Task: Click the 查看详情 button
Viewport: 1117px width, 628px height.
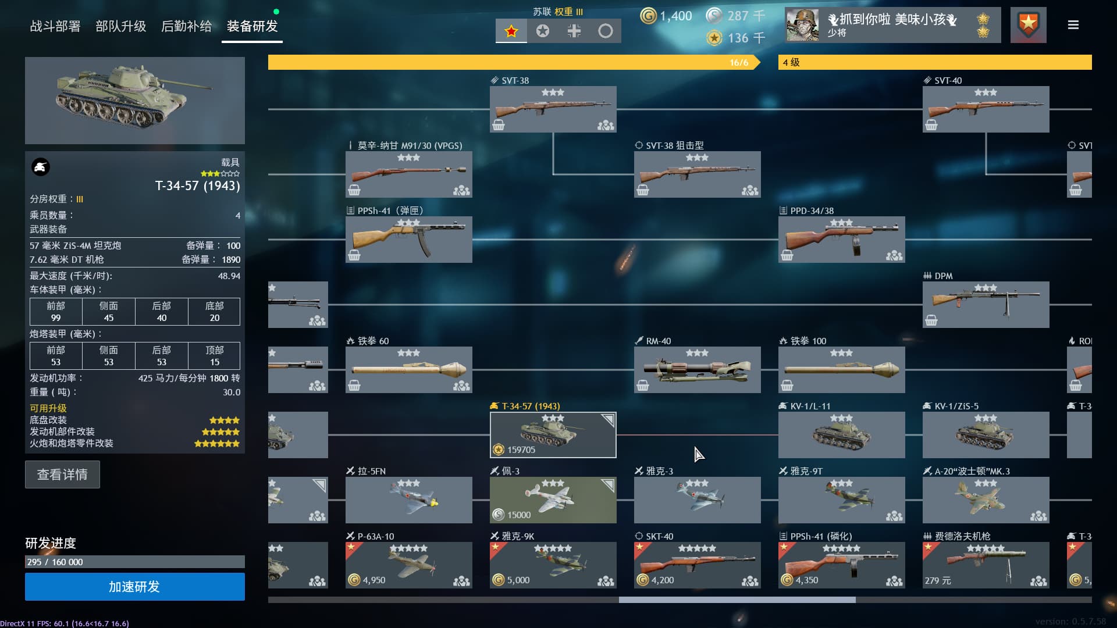Action: pyautogui.click(x=62, y=474)
